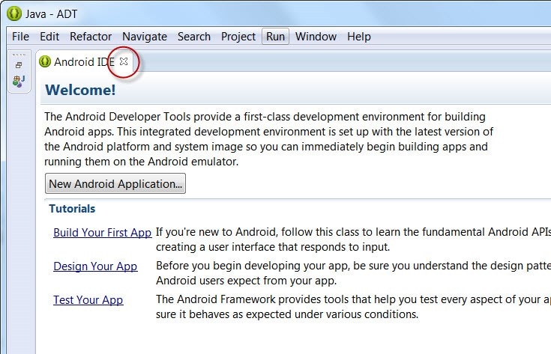
Task: Open the File menu
Action: (20, 37)
